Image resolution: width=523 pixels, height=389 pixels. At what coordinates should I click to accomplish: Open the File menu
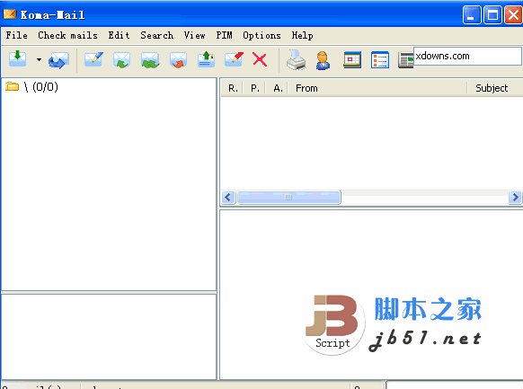coord(17,35)
